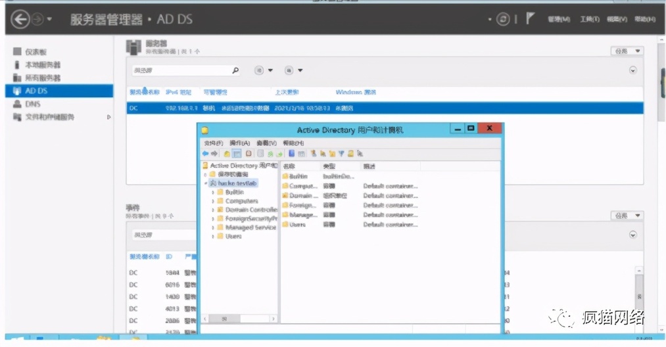The width and height of the screenshot is (666, 347).
Task: Expand the 保存的查询 node in the tree
Action: 205,175
